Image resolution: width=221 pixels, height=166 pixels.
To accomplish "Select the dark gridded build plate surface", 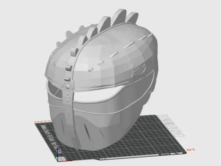I will pos(148,139).
